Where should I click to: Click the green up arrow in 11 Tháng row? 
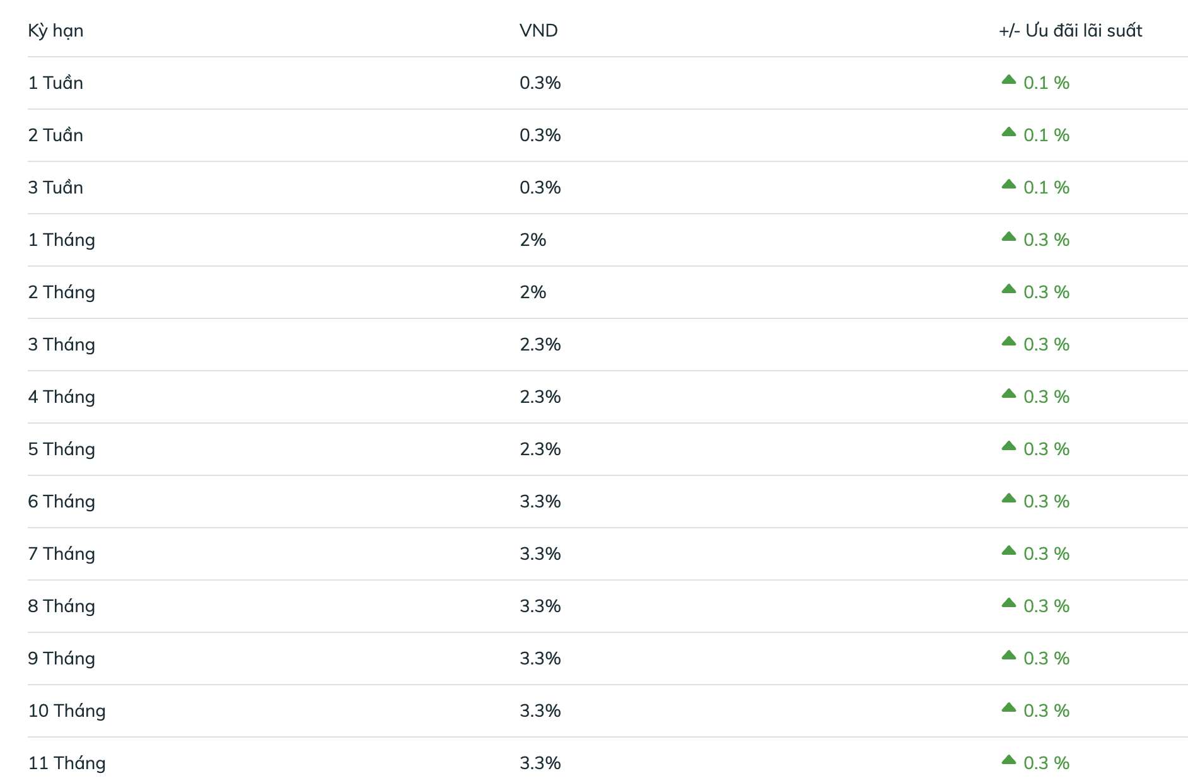click(1008, 760)
